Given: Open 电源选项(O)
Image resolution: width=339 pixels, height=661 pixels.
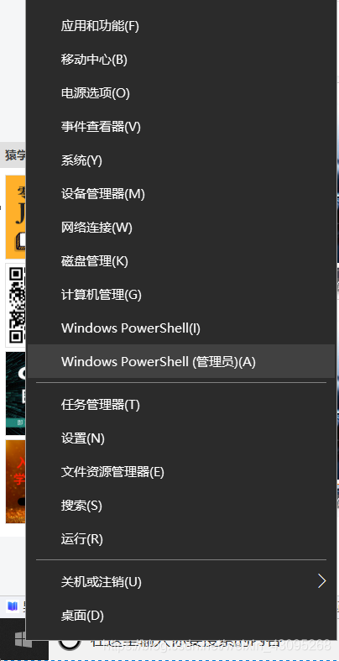Looking at the screenshot, I should [181, 93].
